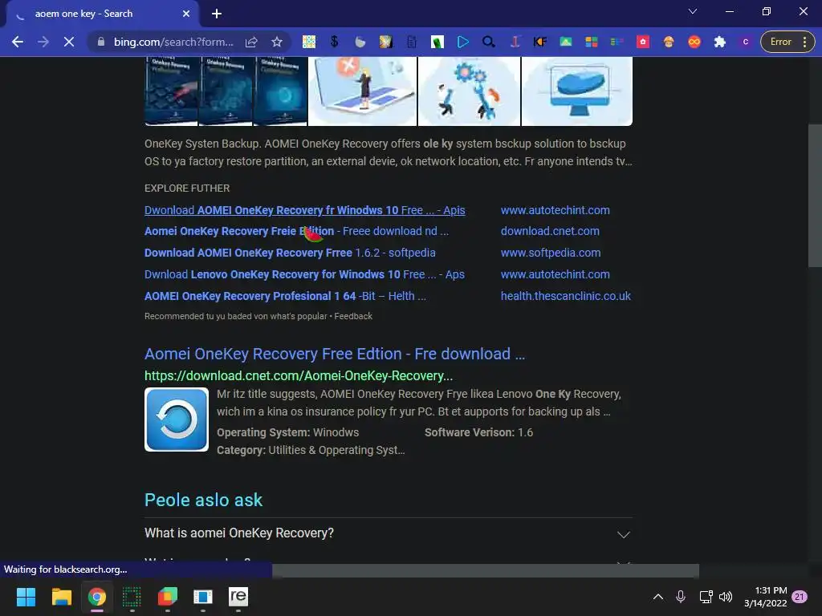Open the Windows Start menu
The height and width of the screenshot is (616, 822).
click(x=26, y=597)
